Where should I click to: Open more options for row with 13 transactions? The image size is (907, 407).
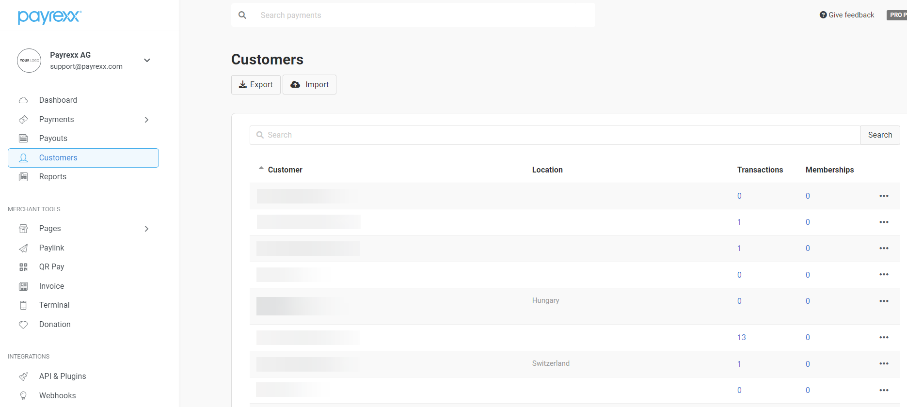pyautogui.click(x=884, y=337)
